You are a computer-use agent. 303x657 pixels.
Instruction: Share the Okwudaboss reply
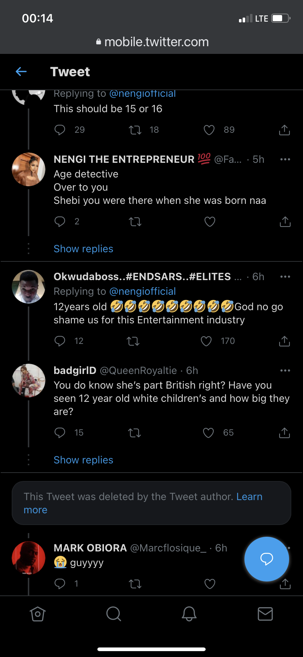coord(284,341)
